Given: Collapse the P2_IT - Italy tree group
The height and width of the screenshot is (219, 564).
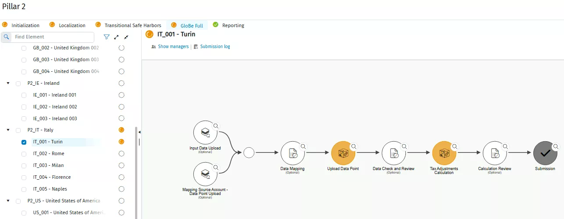Looking at the screenshot, I should pos(8,130).
